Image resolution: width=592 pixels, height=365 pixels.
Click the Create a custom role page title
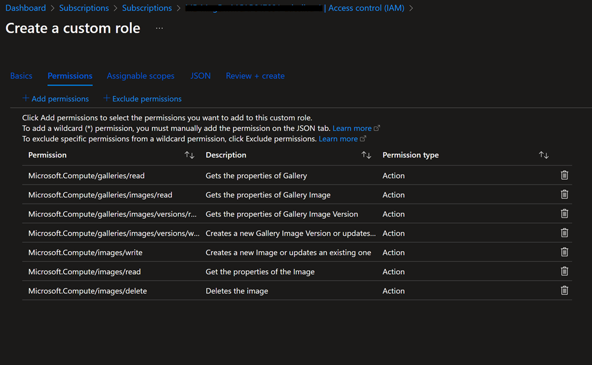[73, 28]
